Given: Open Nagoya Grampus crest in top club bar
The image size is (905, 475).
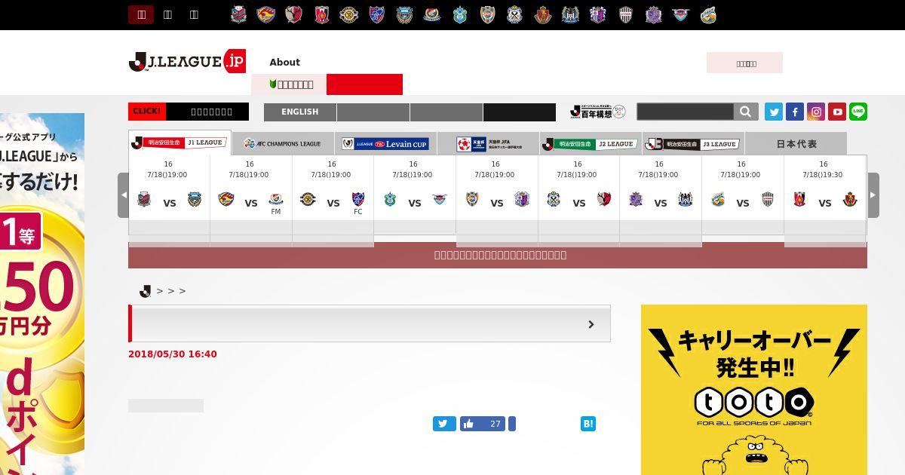Looking at the screenshot, I should [543, 14].
